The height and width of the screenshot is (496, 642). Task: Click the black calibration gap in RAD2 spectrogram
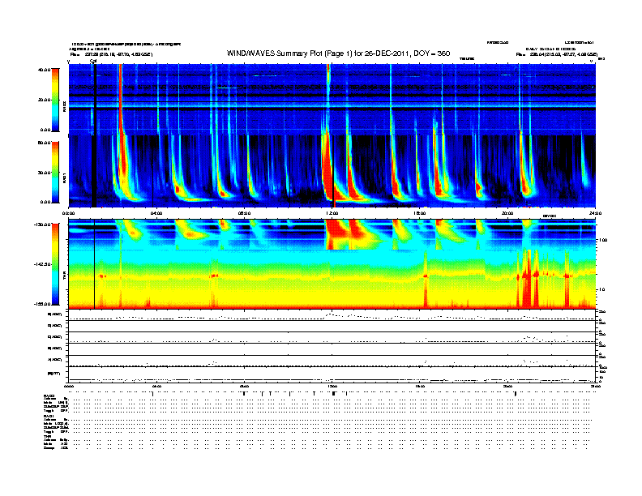point(94,100)
